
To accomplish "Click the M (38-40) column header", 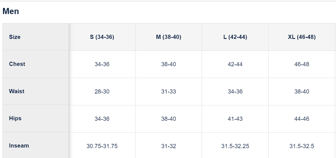I will (169, 37).
